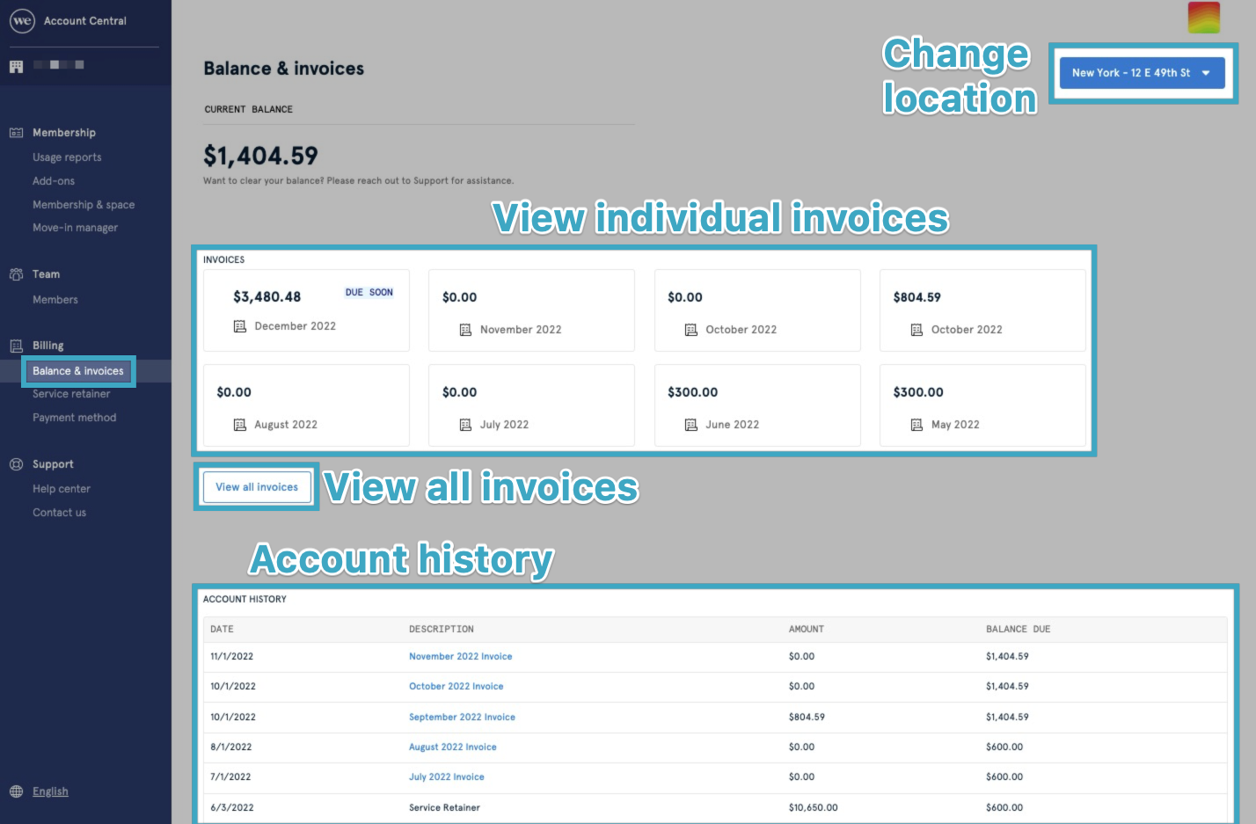
Task: Select the Team people icon in sidebar
Action: pos(17,273)
